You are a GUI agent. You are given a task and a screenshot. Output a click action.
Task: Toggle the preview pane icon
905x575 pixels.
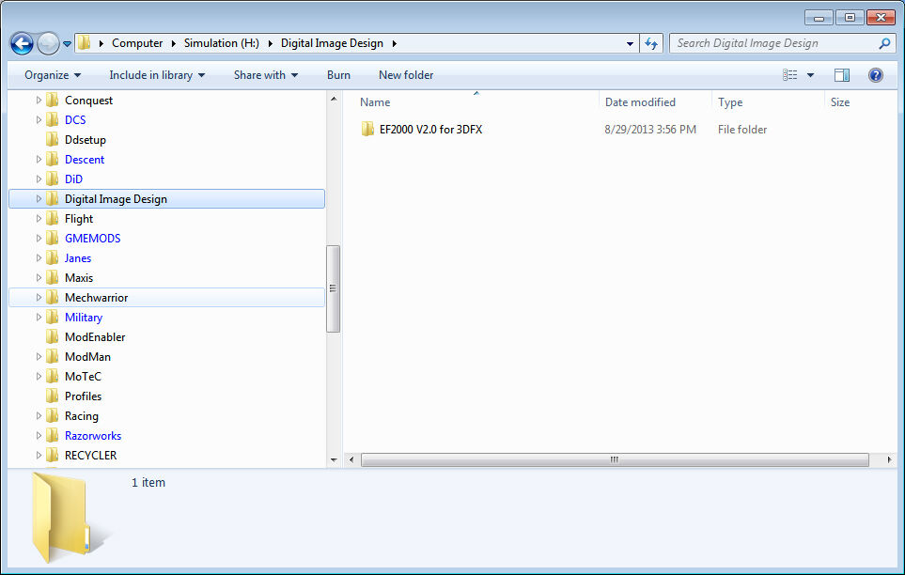click(841, 75)
